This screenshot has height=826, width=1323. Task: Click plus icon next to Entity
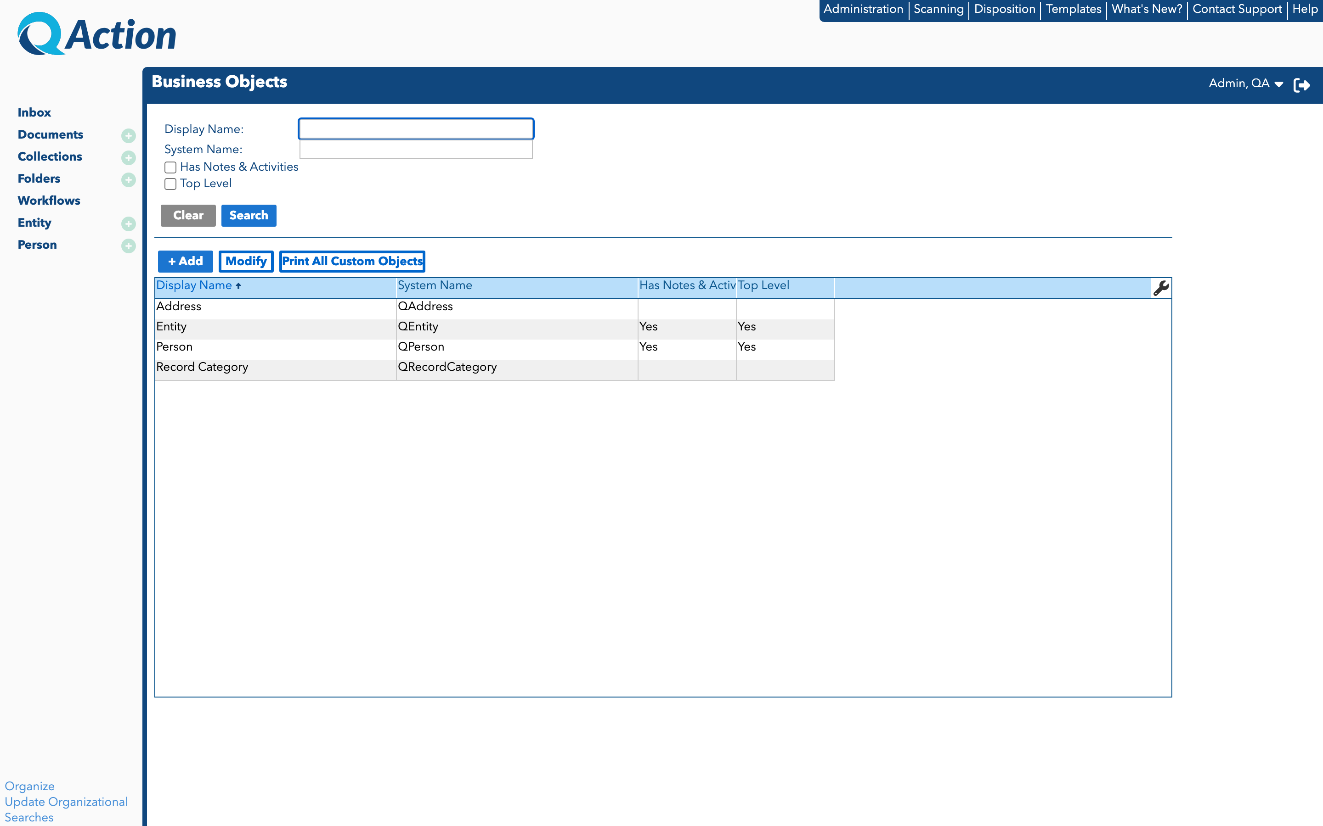click(129, 223)
